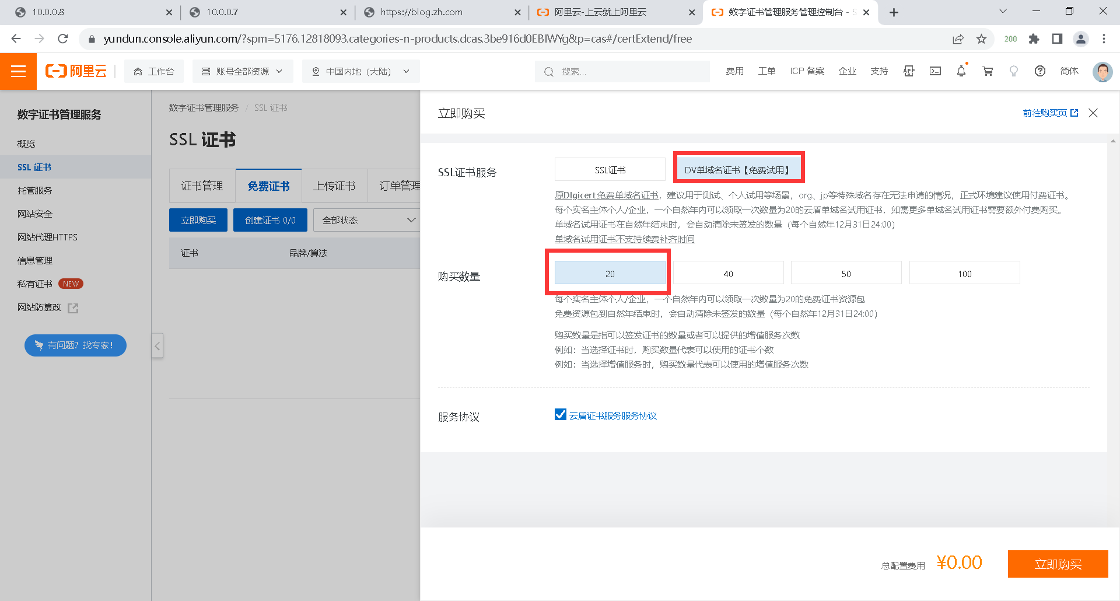Collapse the left sidebar with arrow handle
1120x601 pixels.
point(157,346)
